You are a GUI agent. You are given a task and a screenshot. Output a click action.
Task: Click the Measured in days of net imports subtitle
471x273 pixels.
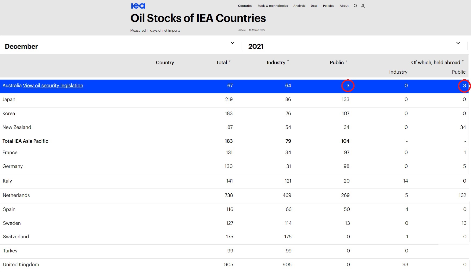[x=155, y=31]
